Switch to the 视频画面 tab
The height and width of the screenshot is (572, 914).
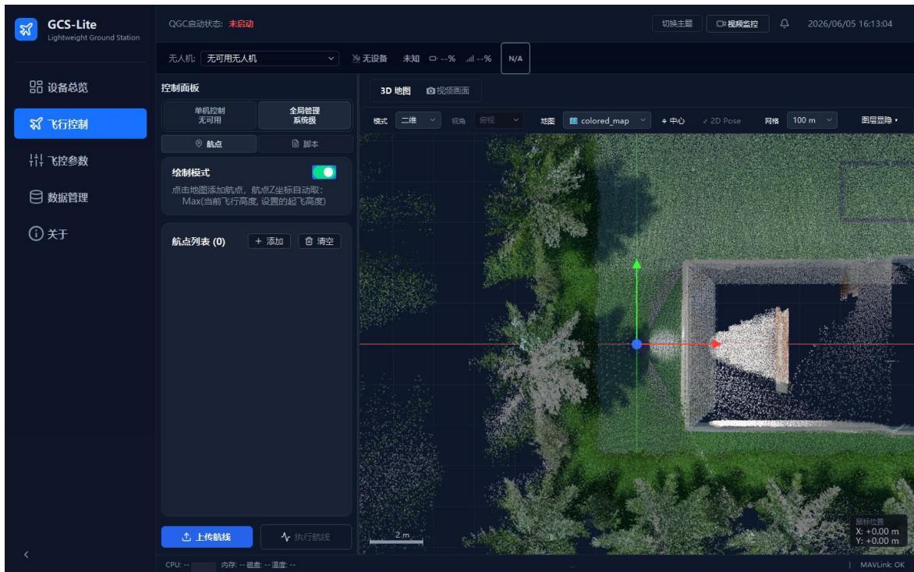tap(448, 91)
